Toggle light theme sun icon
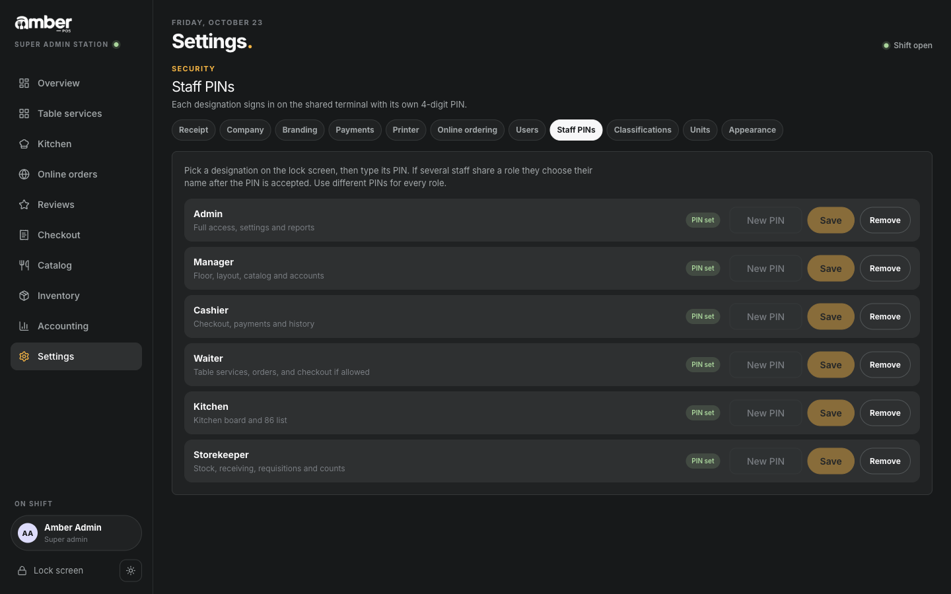 point(131,571)
